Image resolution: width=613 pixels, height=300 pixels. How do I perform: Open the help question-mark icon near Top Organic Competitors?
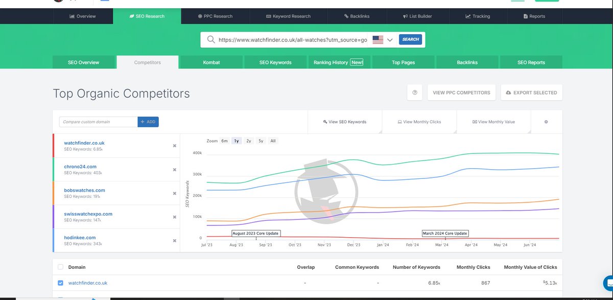click(x=415, y=93)
